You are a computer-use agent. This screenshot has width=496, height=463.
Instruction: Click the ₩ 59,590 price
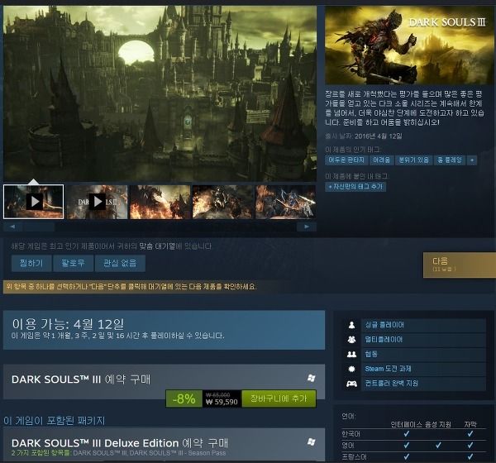[222, 402]
